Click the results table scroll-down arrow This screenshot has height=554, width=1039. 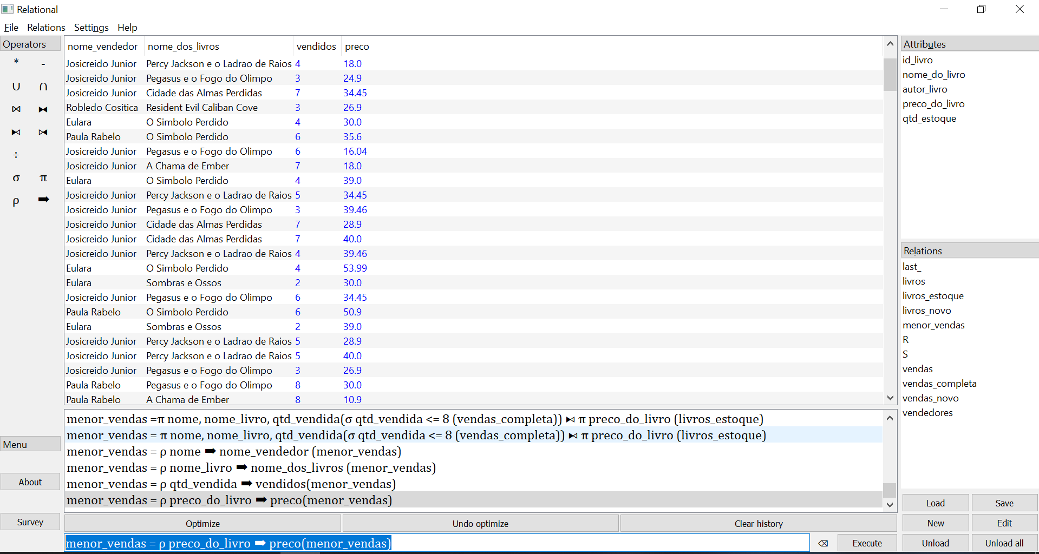[890, 398]
